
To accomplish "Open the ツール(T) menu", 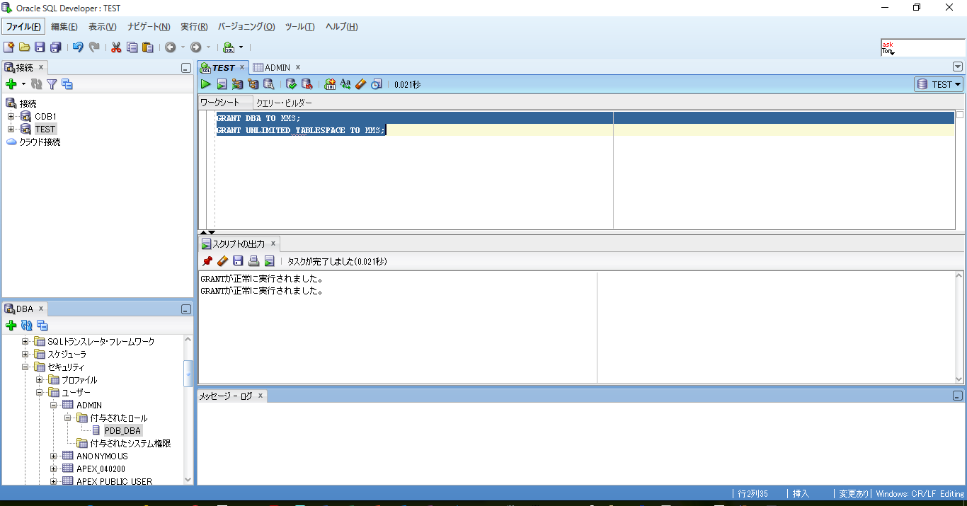I will pos(299,26).
